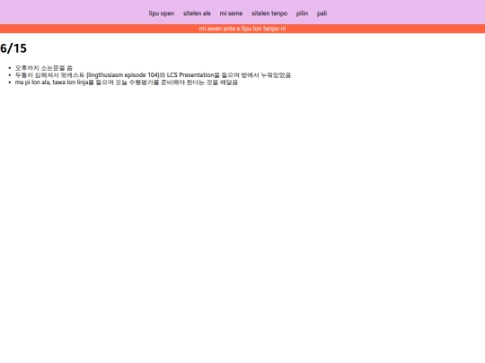Open the 'lipu open' nav link
The width and height of the screenshot is (485, 363).
pos(161,13)
